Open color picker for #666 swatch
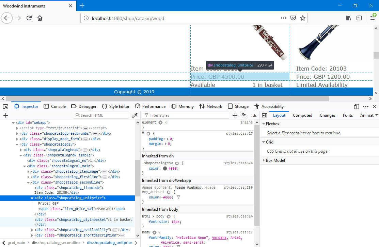The image size is (379, 247). (165, 169)
